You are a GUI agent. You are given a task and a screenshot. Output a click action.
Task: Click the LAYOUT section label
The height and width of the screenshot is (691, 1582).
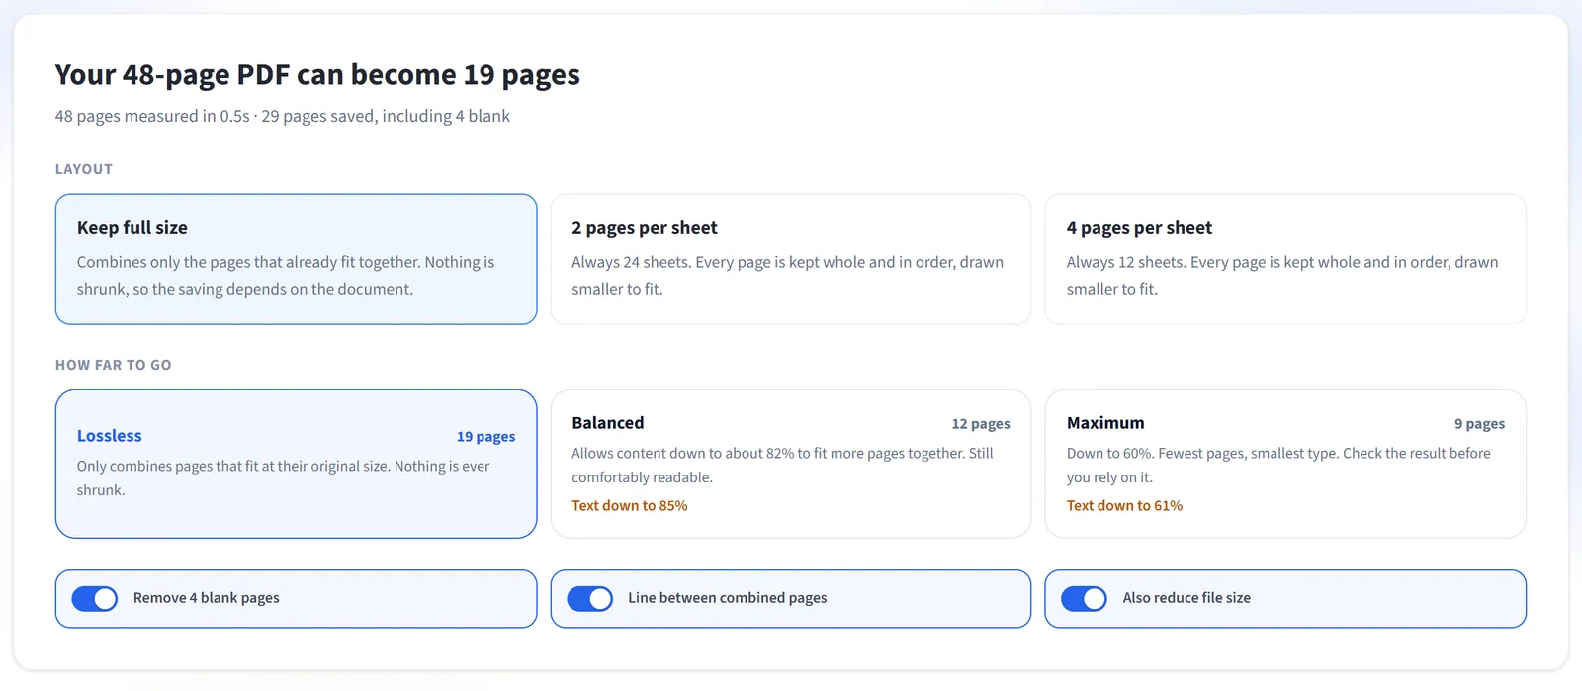coord(84,169)
